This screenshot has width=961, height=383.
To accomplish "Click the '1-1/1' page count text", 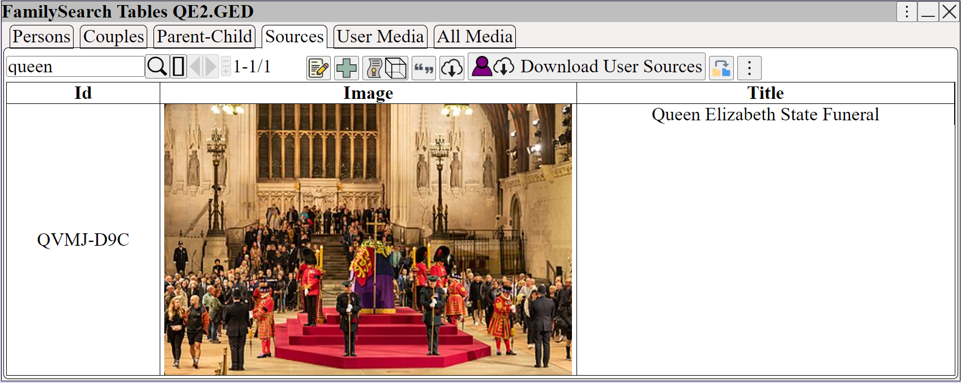I will pyautogui.click(x=252, y=67).
